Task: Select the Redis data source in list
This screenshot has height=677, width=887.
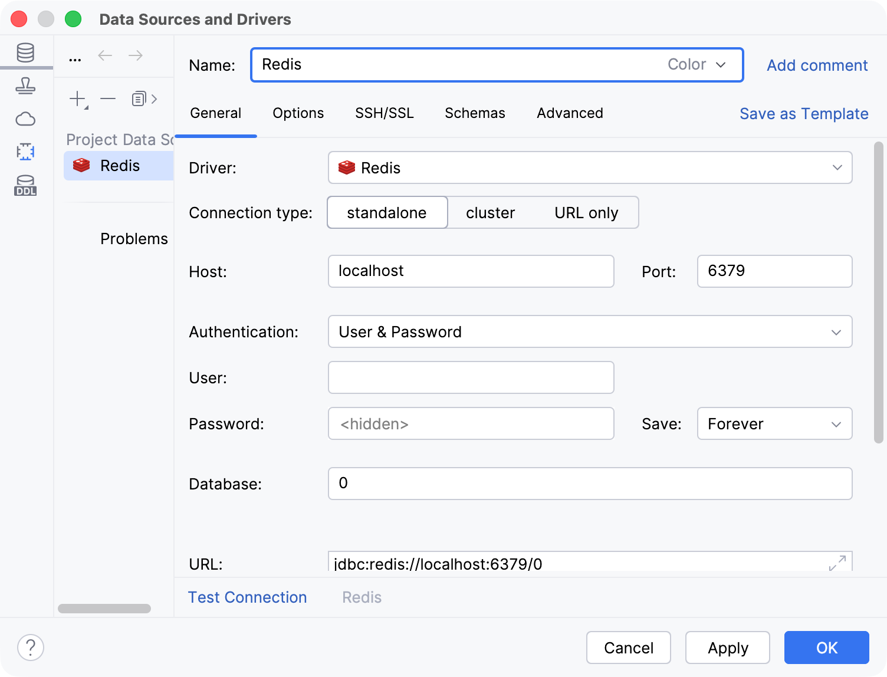Action: (x=119, y=166)
